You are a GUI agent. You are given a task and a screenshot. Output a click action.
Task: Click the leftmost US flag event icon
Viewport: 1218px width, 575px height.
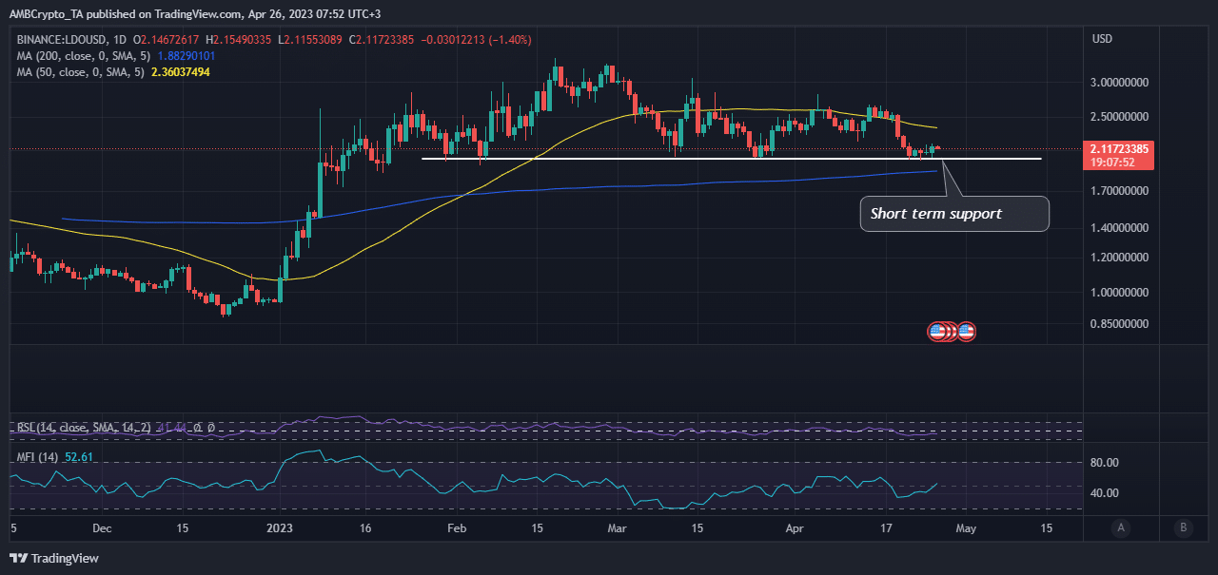pos(937,332)
